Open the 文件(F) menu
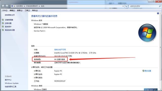 pos(5,10)
